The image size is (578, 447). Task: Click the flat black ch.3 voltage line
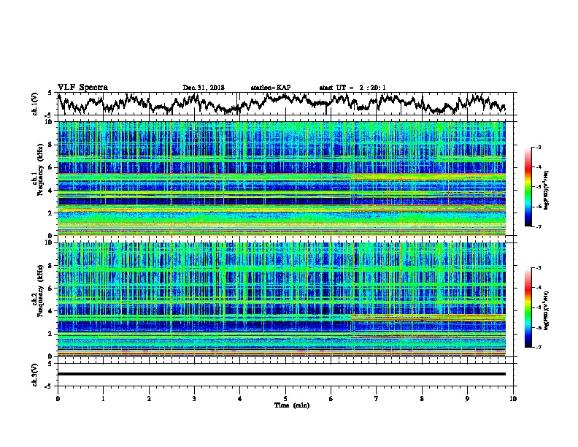tap(281, 374)
